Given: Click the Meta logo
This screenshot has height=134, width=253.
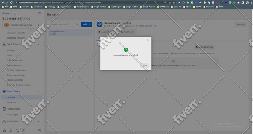Looking at the screenshot, I should 7,13.
